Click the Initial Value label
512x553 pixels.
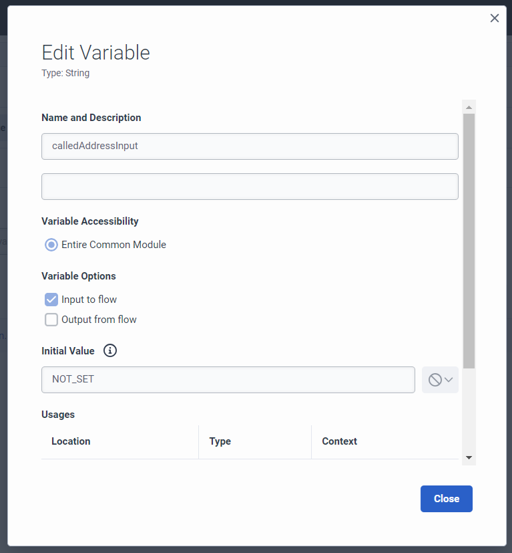click(x=68, y=350)
